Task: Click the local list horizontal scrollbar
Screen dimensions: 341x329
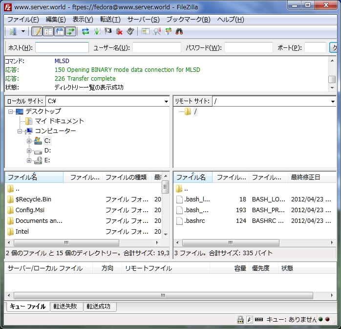Action: click(x=66, y=242)
